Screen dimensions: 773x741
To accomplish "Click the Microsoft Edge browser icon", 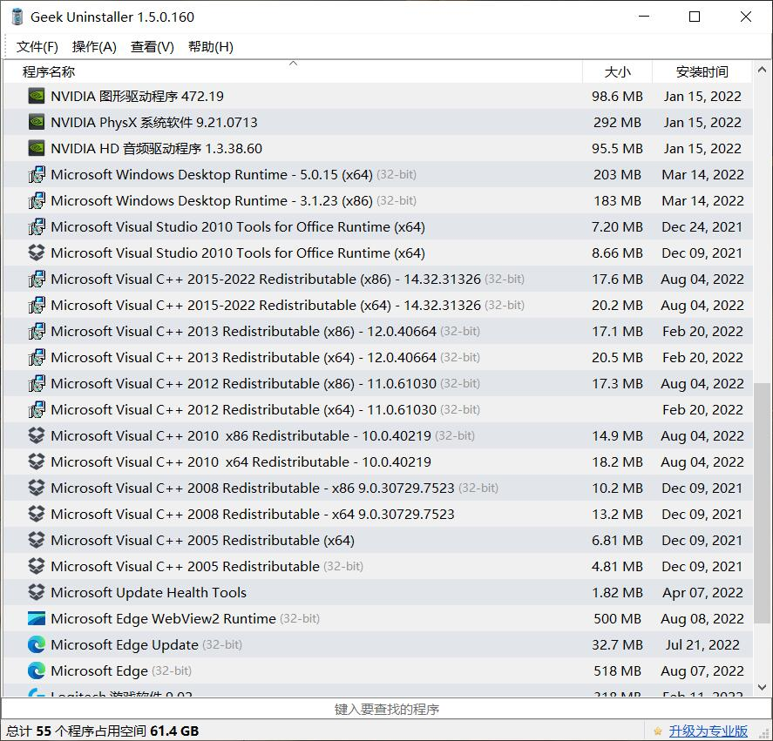I will [37, 670].
